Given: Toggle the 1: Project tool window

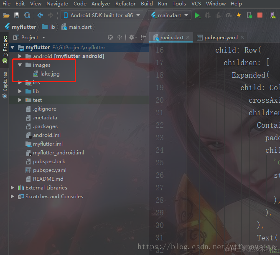Looking at the screenshot, I should 5,50.
